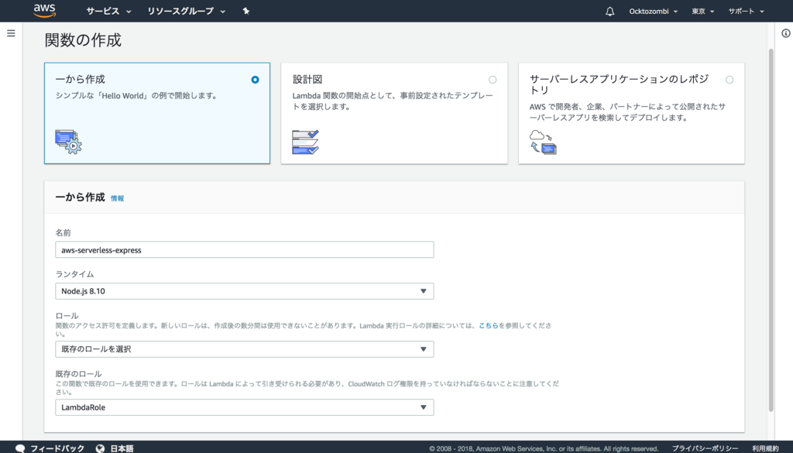This screenshot has height=453, width=793.
Task: Open the 東京 region selector
Action: pyautogui.click(x=703, y=11)
